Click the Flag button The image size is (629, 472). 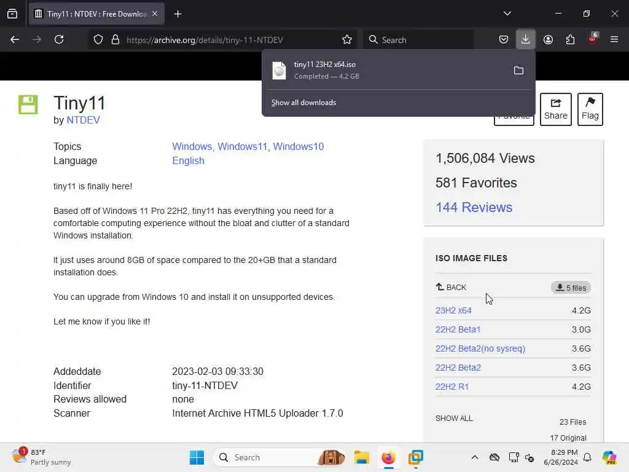590,109
